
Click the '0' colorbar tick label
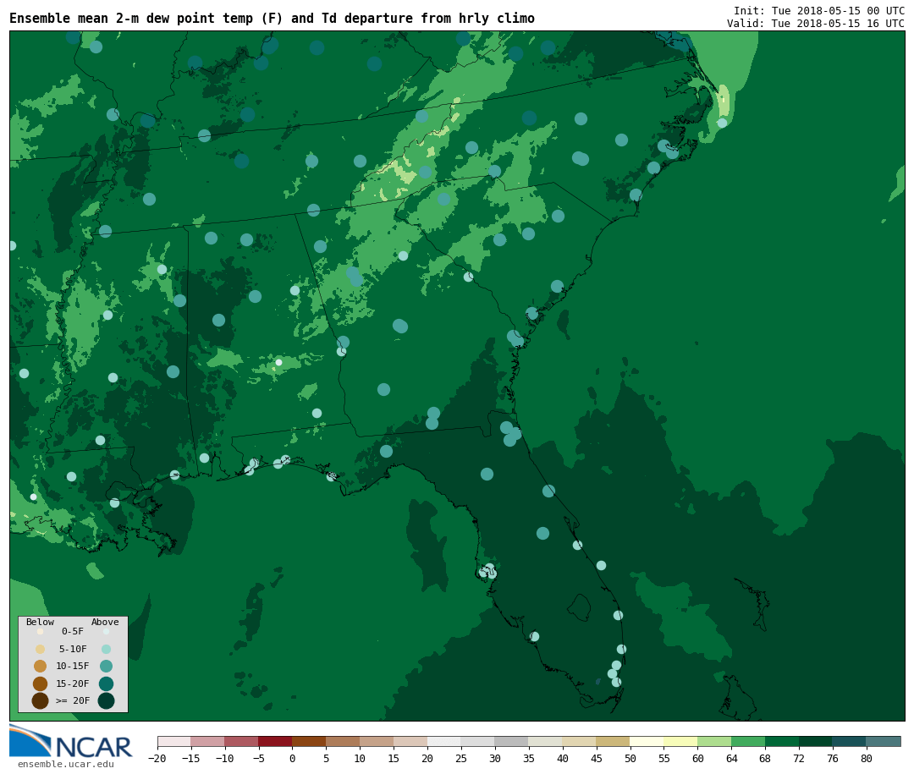[x=293, y=758]
